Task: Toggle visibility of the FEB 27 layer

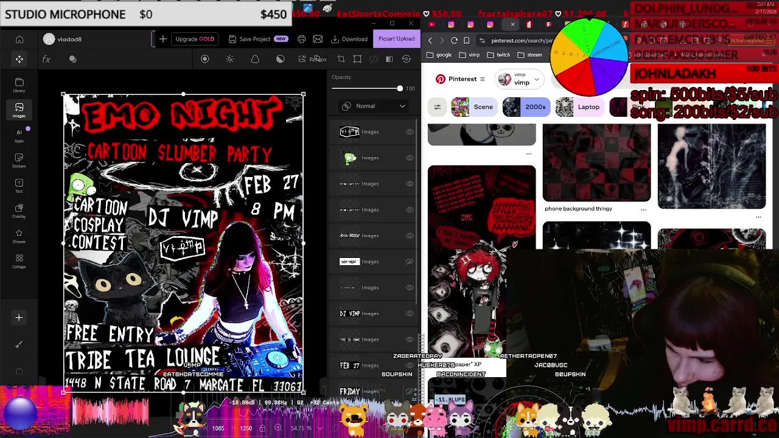Action: point(410,366)
